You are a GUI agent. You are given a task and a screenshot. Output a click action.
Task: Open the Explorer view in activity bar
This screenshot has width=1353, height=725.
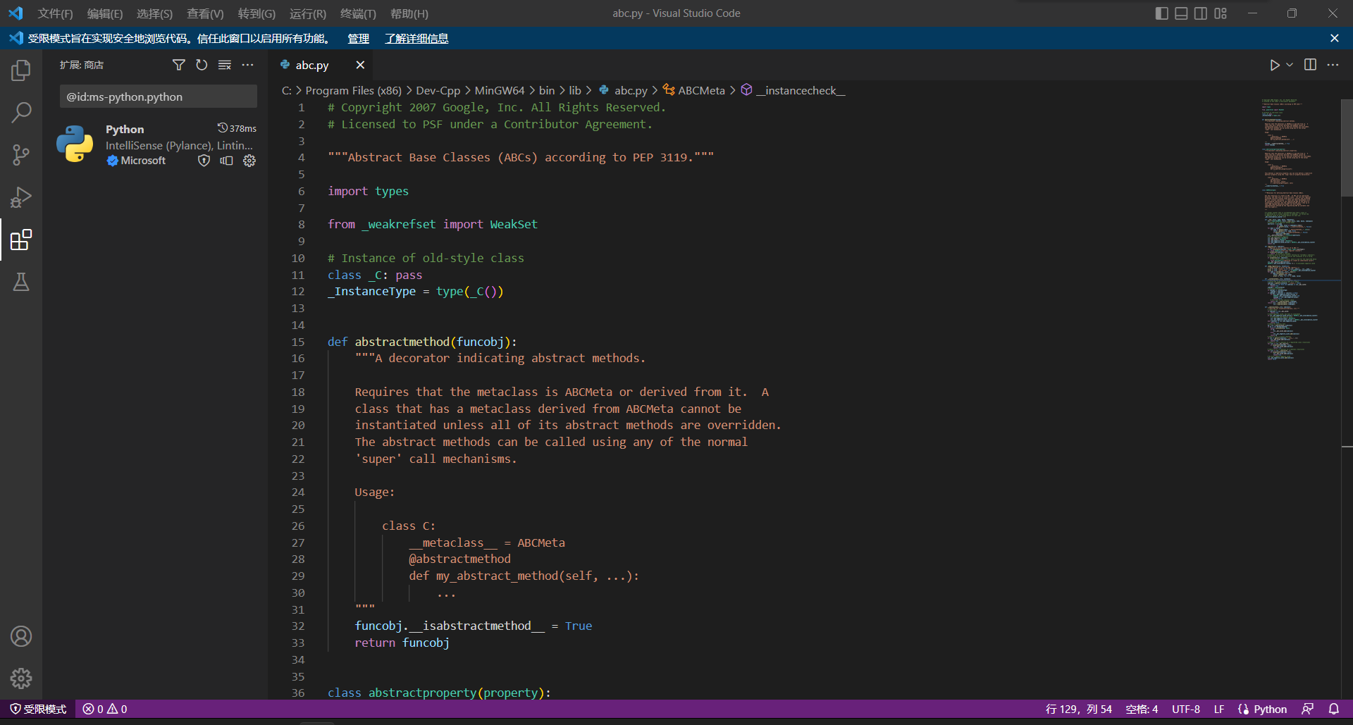(21, 70)
